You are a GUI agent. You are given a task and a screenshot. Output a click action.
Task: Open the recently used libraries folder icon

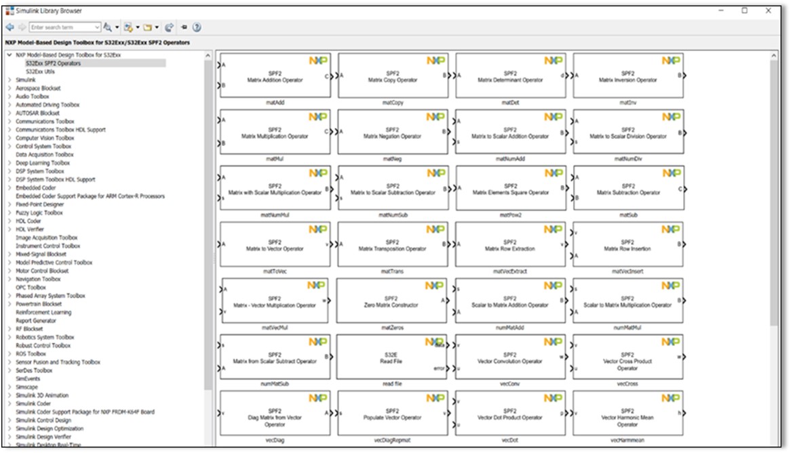click(x=149, y=28)
